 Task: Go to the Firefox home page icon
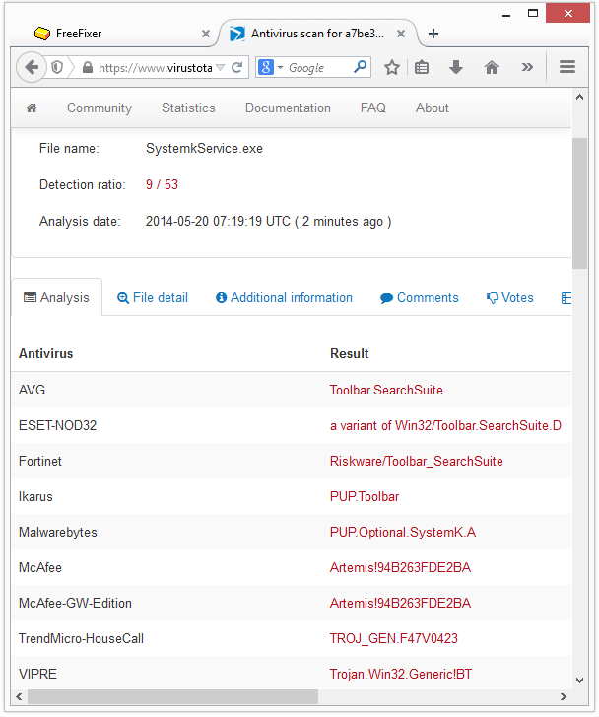pos(492,68)
